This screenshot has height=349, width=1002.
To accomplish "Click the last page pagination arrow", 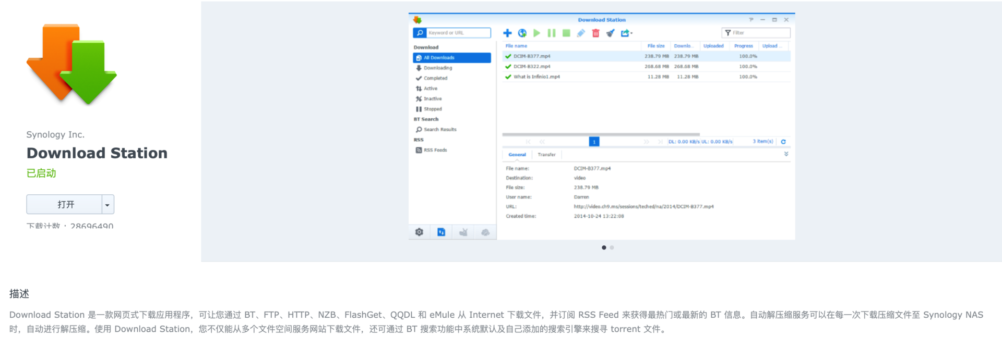I will [660, 142].
